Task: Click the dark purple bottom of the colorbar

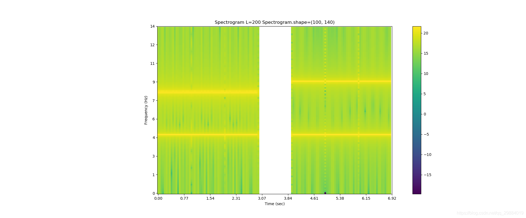Action: pos(417,191)
